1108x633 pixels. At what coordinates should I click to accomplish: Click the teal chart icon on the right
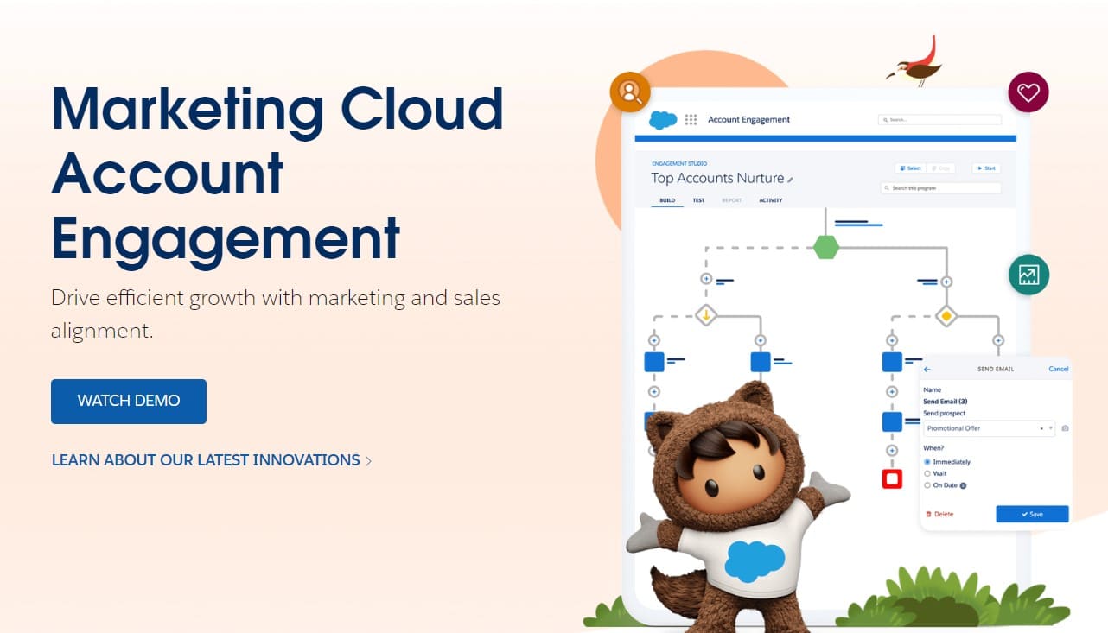click(1028, 275)
